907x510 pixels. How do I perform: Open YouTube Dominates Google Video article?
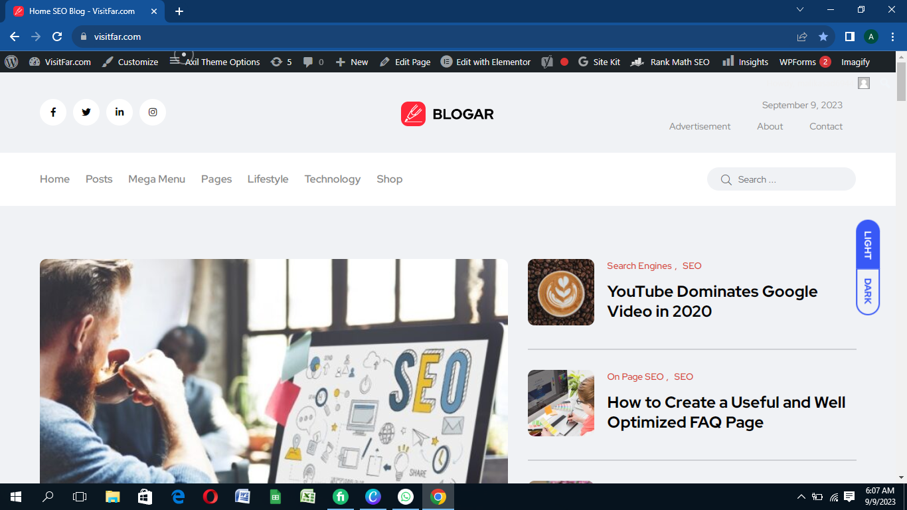pyautogui.click(x=712, y=301)
